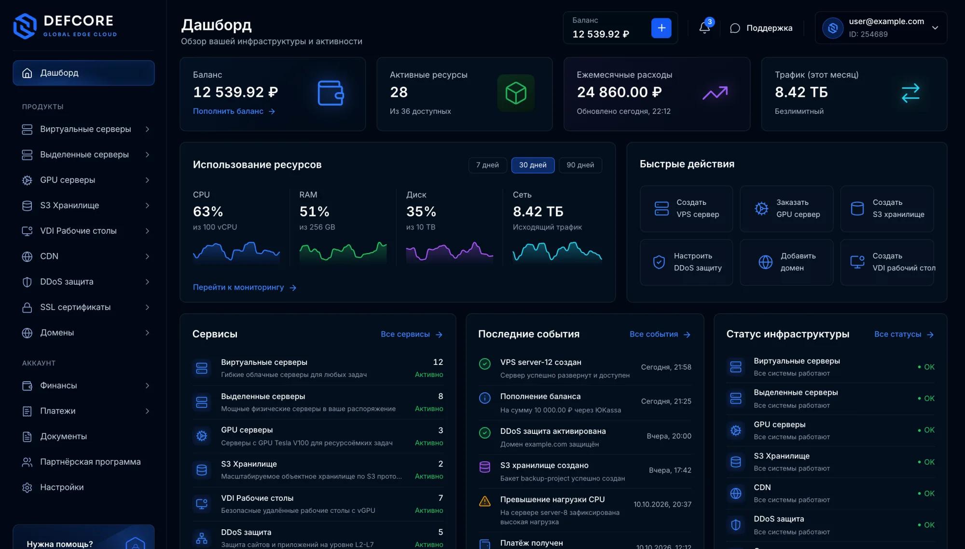Viewport: 965px width, 549px height.
Task: Open Все события link
Action: [x=660, y=334]
